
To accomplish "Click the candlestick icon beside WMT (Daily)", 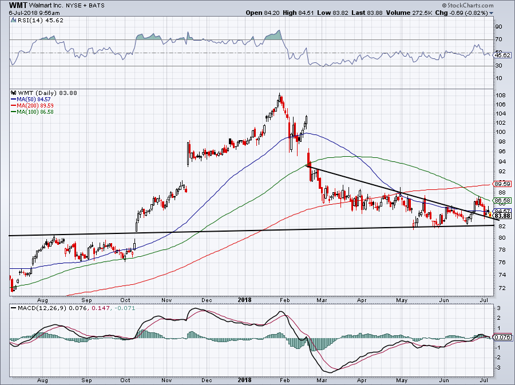I will pos(14,93).
